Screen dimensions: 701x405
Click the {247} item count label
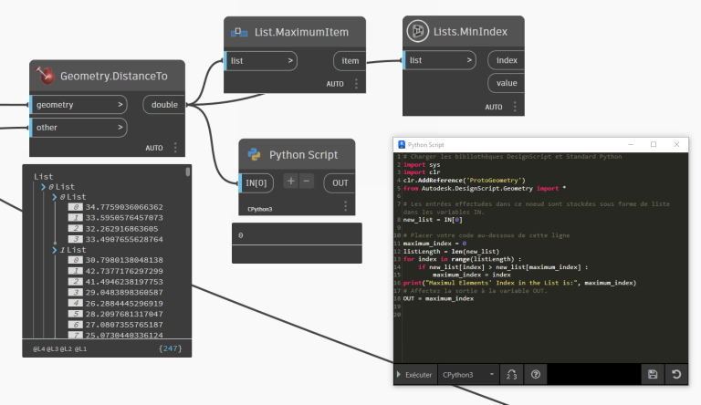[x=171, y=348]
